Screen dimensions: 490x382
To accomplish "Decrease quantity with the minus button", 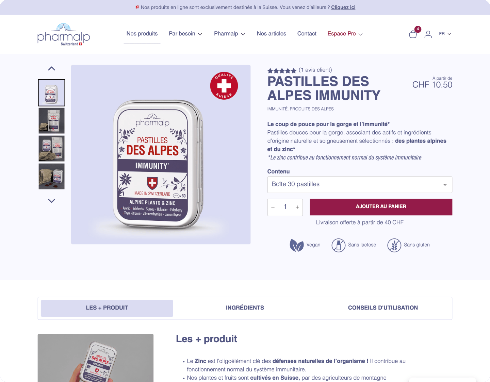I will pyautogui.click(x=273, y=207).
